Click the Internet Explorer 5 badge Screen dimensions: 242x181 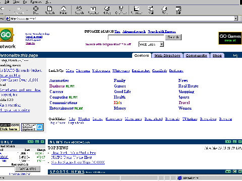coord(32,127)
